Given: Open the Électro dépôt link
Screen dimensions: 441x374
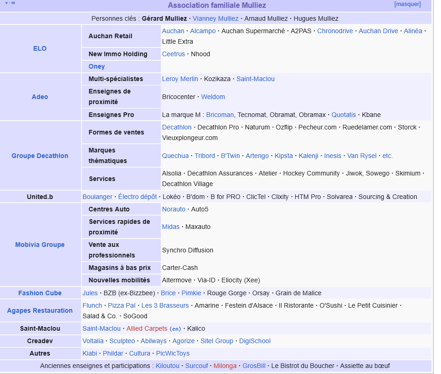Looking at the screenshot, I should 137,197.
